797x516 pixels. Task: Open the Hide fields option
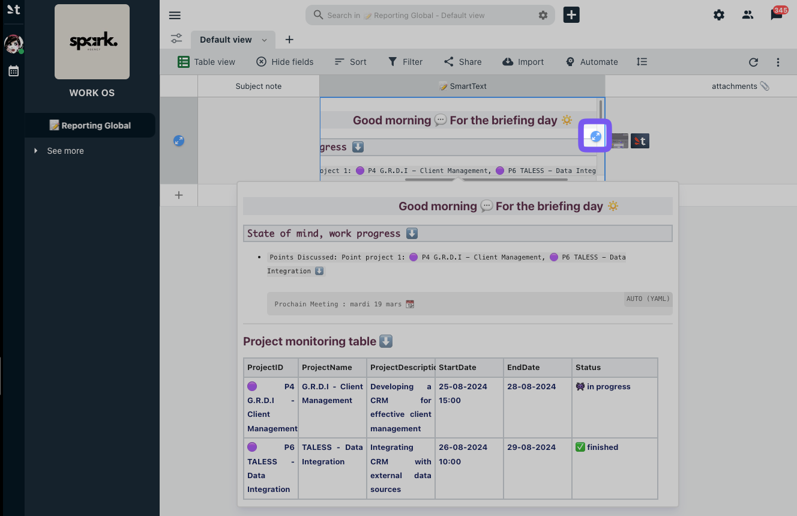click(x=285, y=62)
